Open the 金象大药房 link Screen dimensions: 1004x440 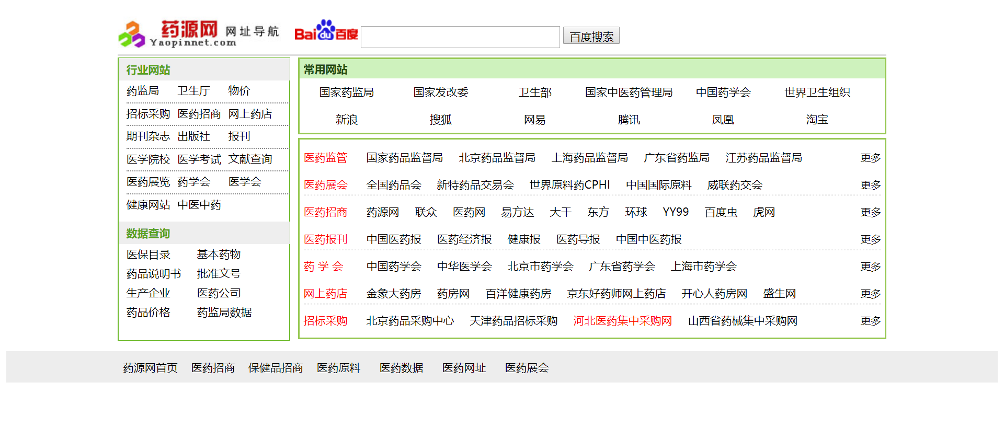pos(394,294)
